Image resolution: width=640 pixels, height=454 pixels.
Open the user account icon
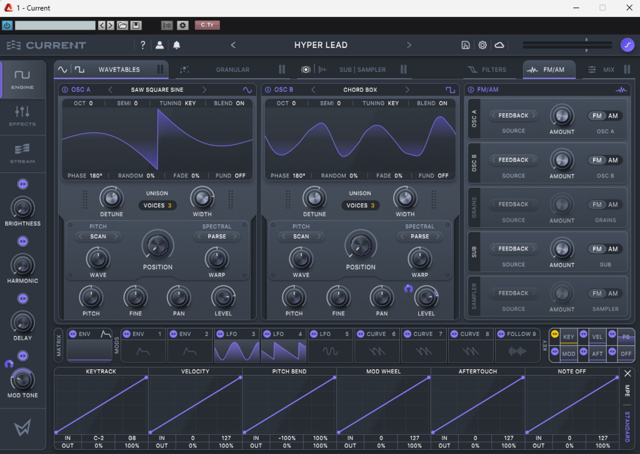point(159,45)
